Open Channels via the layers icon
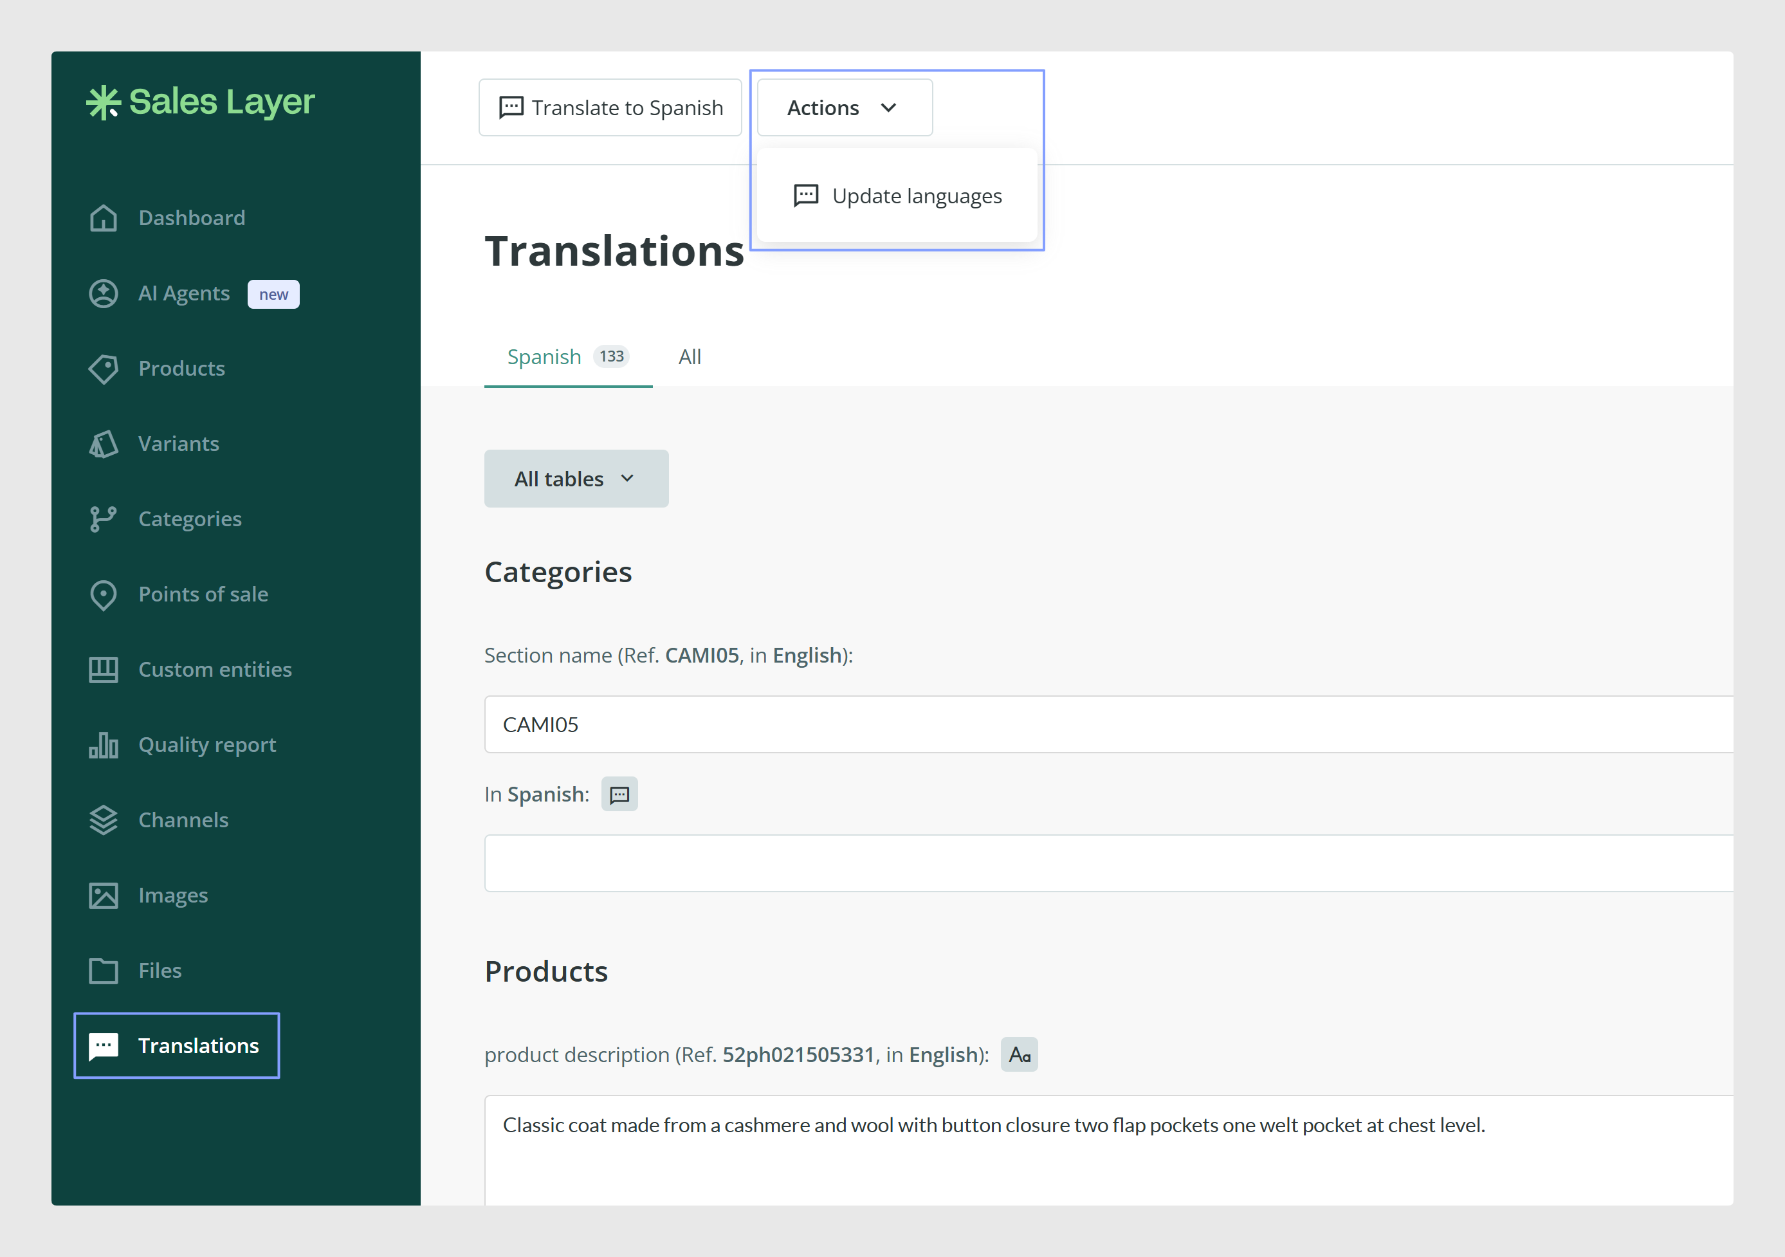This screenshot has width=1785, height=1257. [104, 821]
